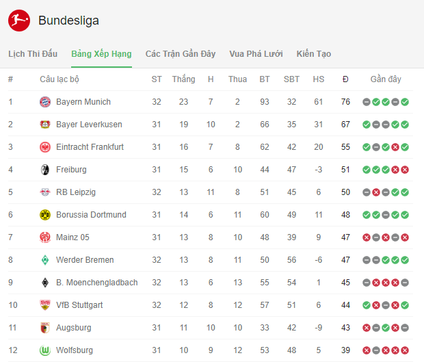Click the RB Leipzig club crest
Image resolution: width=424 pixels, height=362 pixels.
45,192
